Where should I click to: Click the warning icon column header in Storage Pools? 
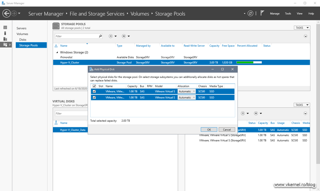coord(56,46)
